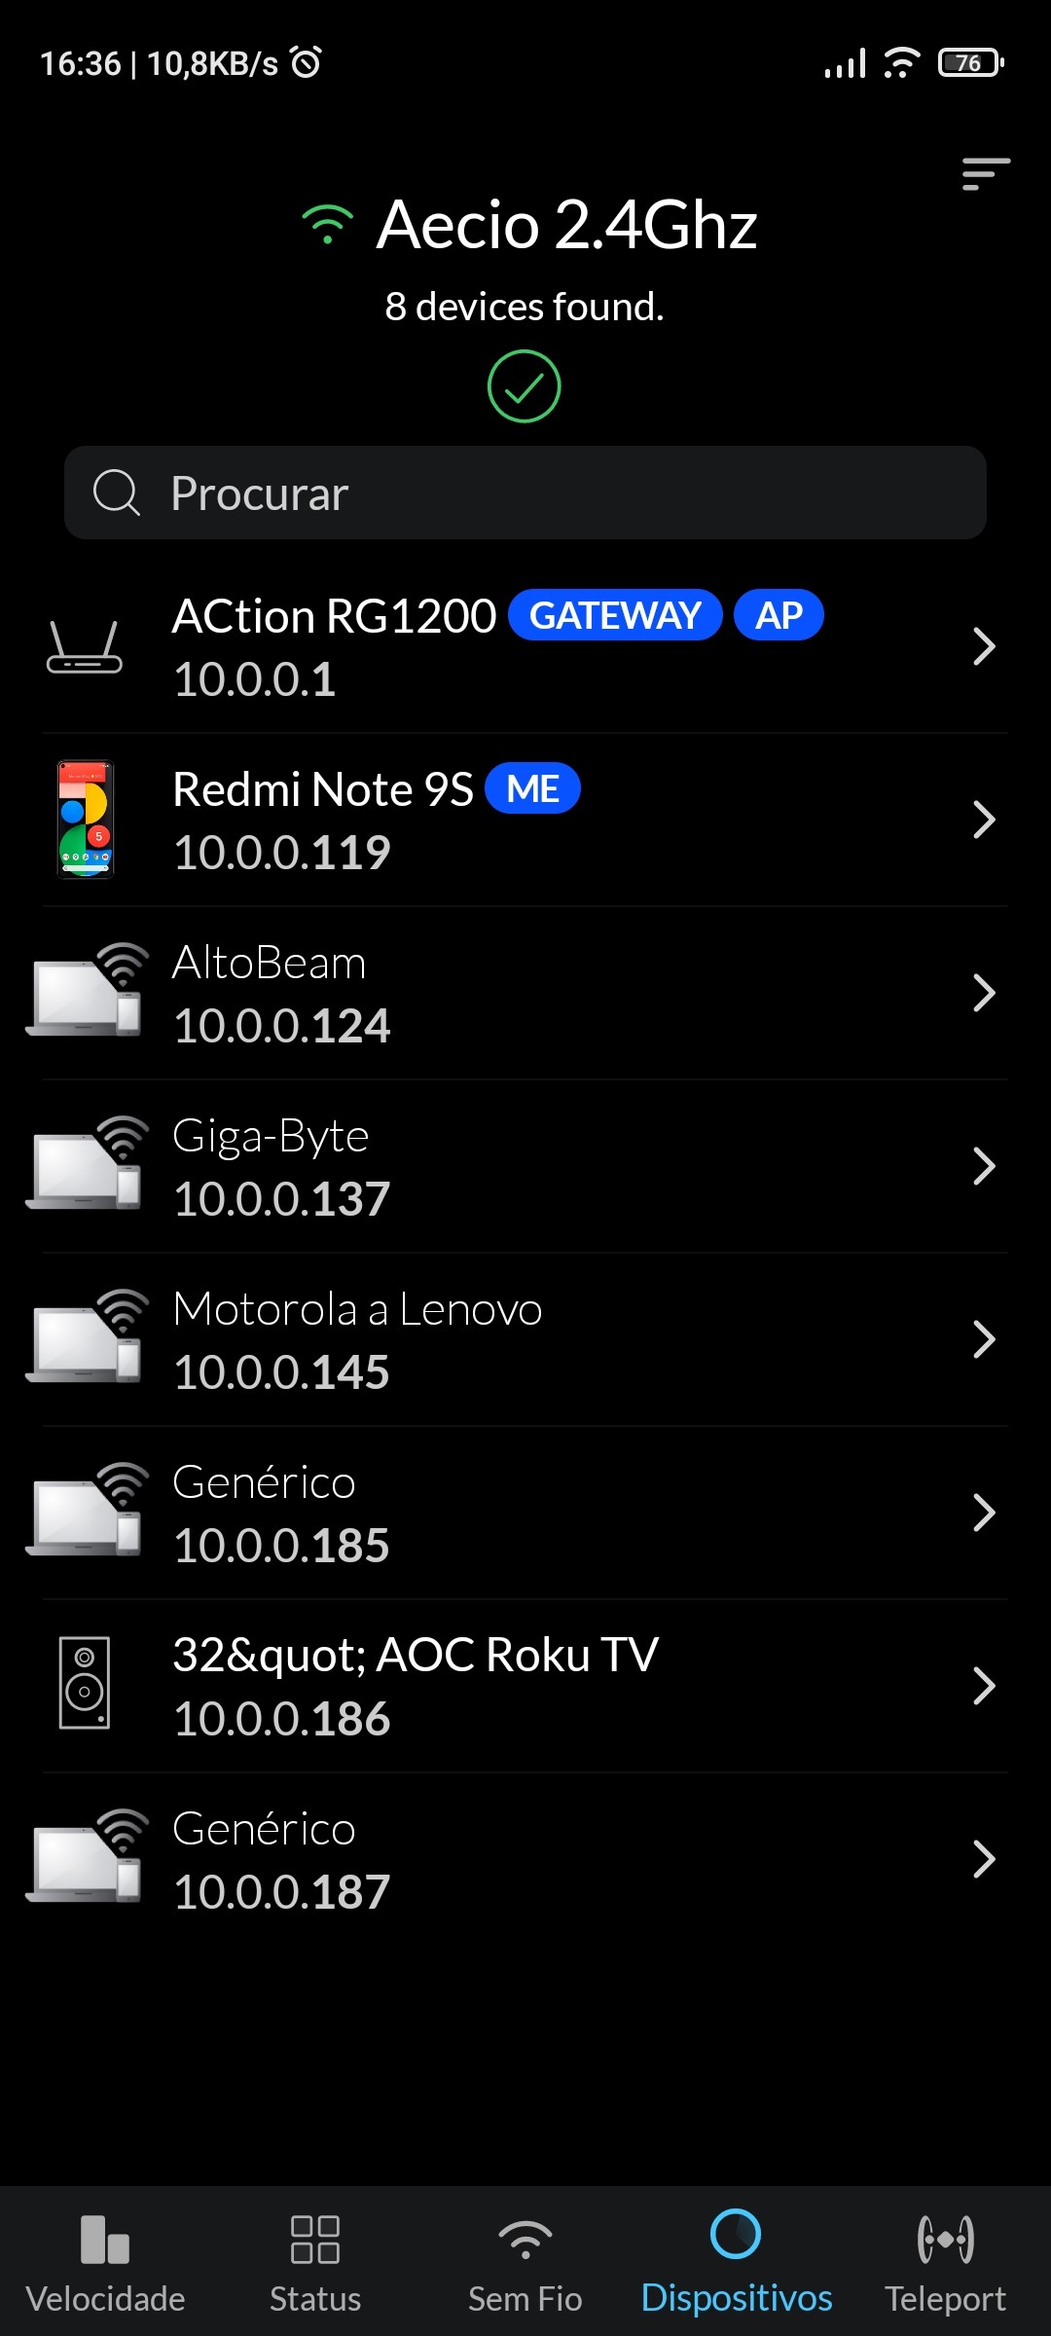Tap the Redmi Note 9S phone thumbnail
This screenshot has width=1051, height=2336.
86,820
